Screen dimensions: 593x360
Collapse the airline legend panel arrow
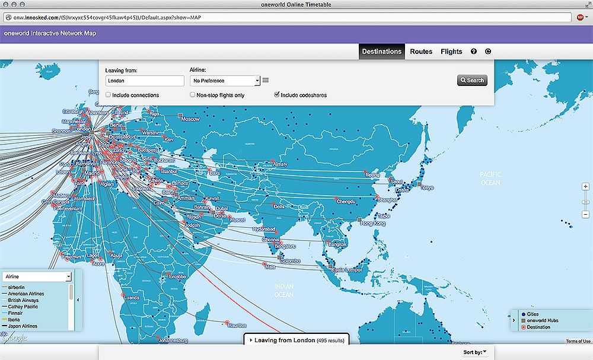point(78,300)
